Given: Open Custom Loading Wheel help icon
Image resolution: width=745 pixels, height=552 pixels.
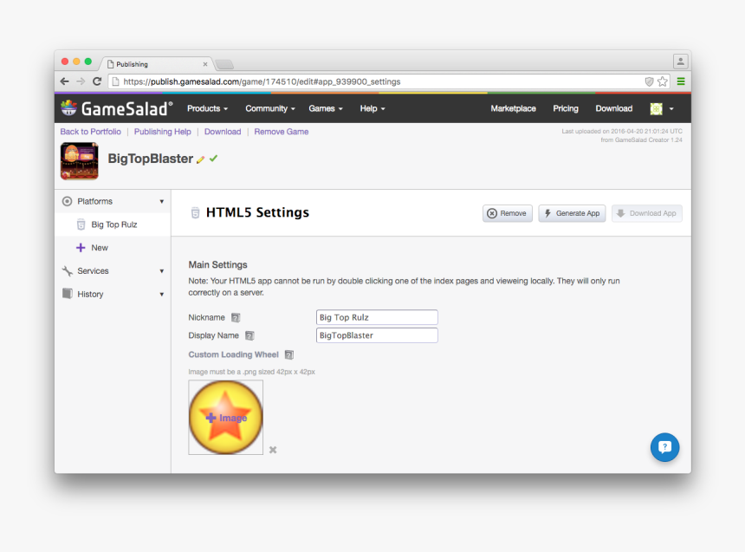Looking at the screenshot, I should pos(288,354).
